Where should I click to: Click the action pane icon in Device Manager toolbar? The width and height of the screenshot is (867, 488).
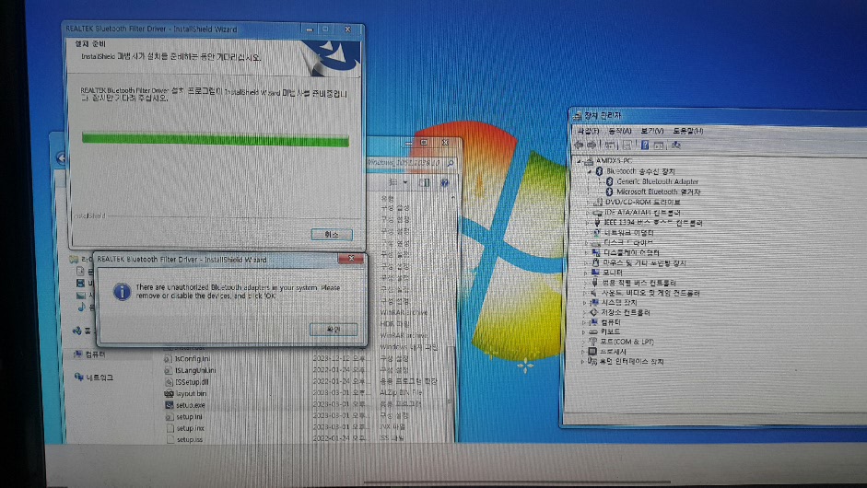pos(659,145)
